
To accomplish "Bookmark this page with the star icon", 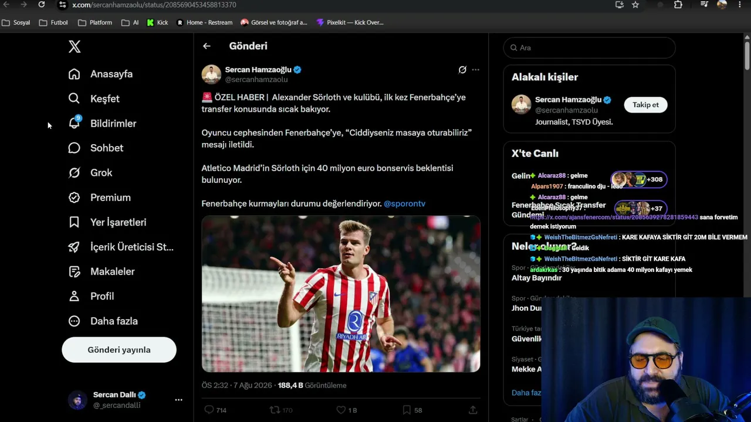I will (x=635, y=5).
